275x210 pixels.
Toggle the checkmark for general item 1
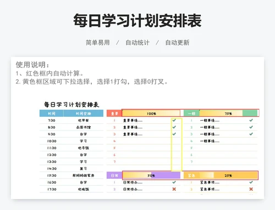(251, 120)
